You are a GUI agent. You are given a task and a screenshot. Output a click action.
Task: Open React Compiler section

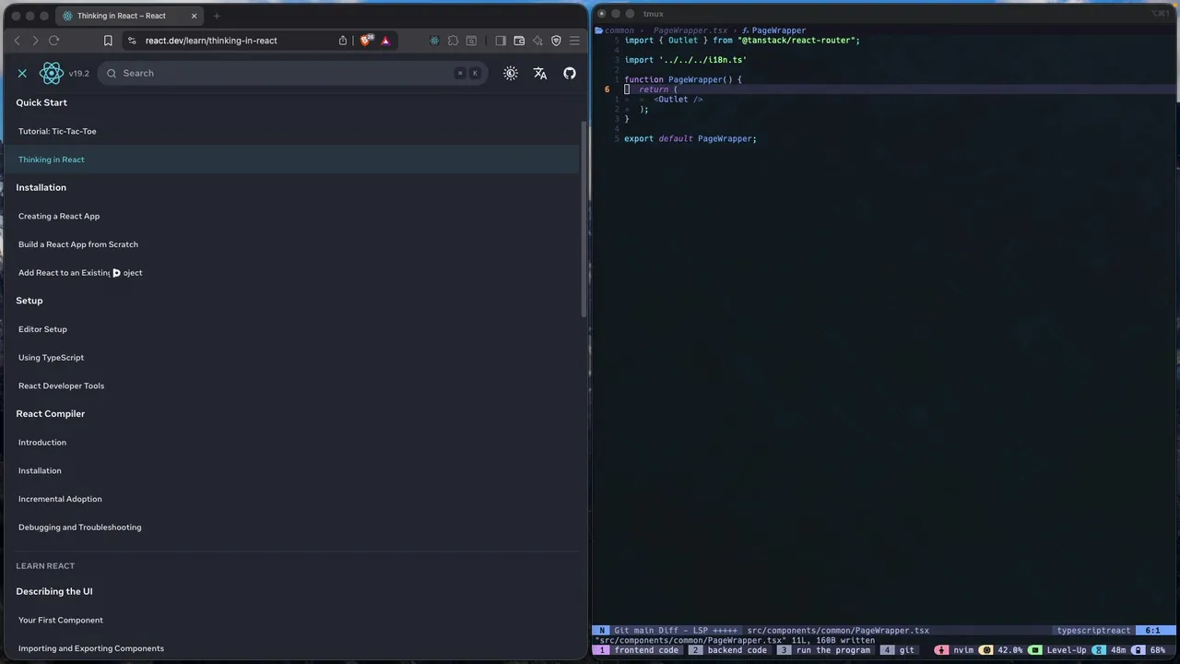pyautogui.click(x=51, y=414)
